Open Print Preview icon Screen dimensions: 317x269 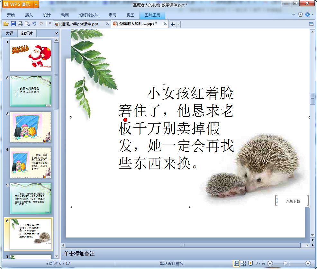27,24
